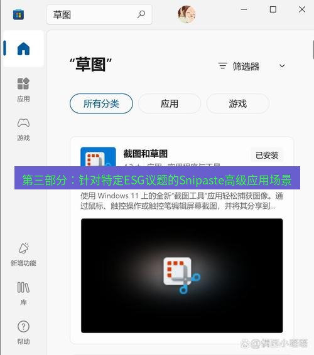
Task: Click the vertical scrollbar on right
Action: click(313, 50)
